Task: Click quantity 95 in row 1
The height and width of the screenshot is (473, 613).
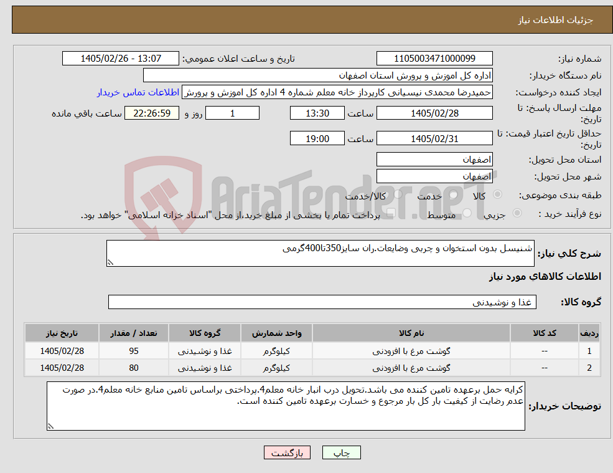Action: pos(134,351)
